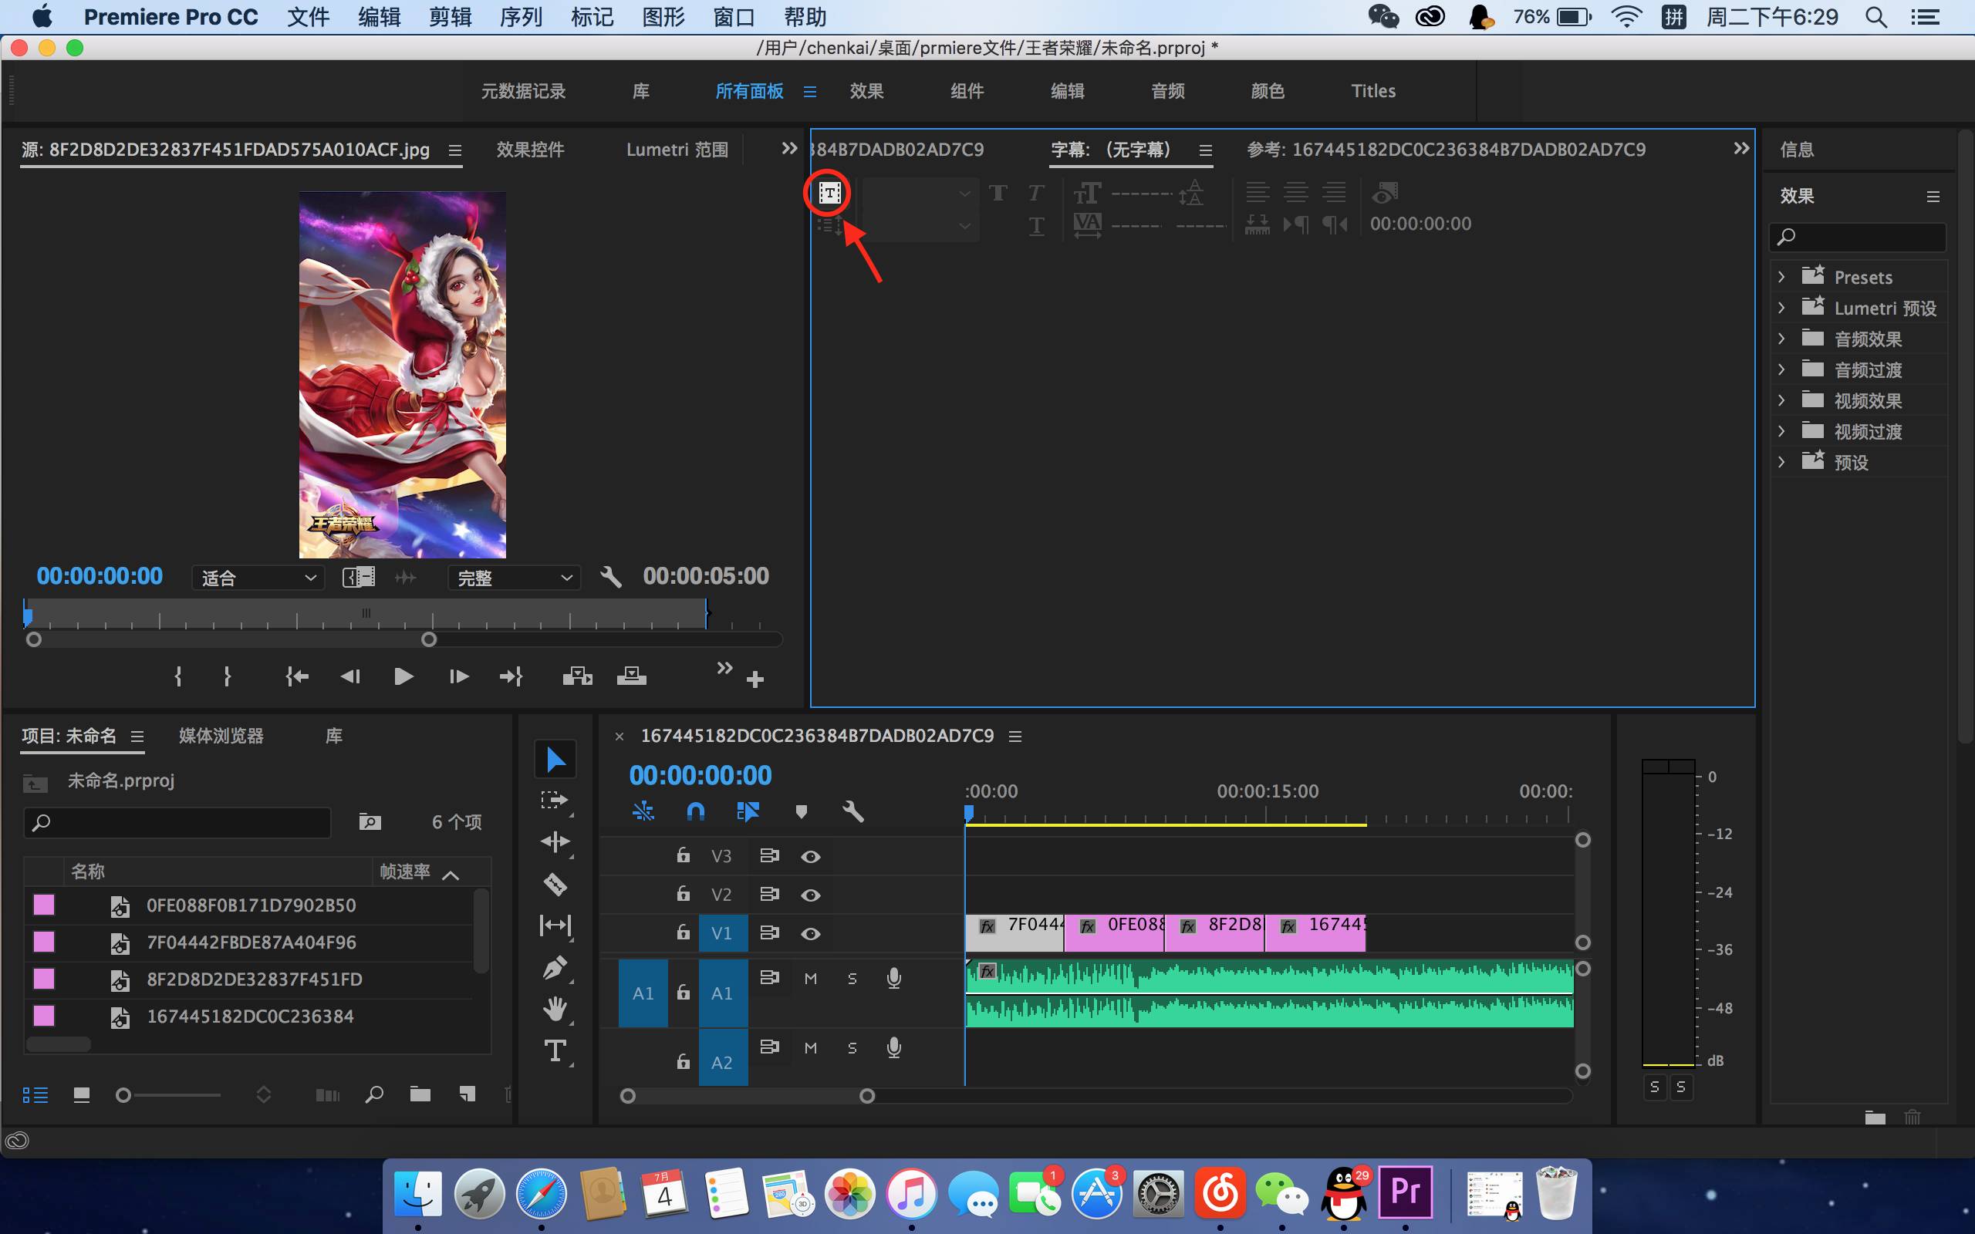Open timeline display settings wrench

[852, 811]
